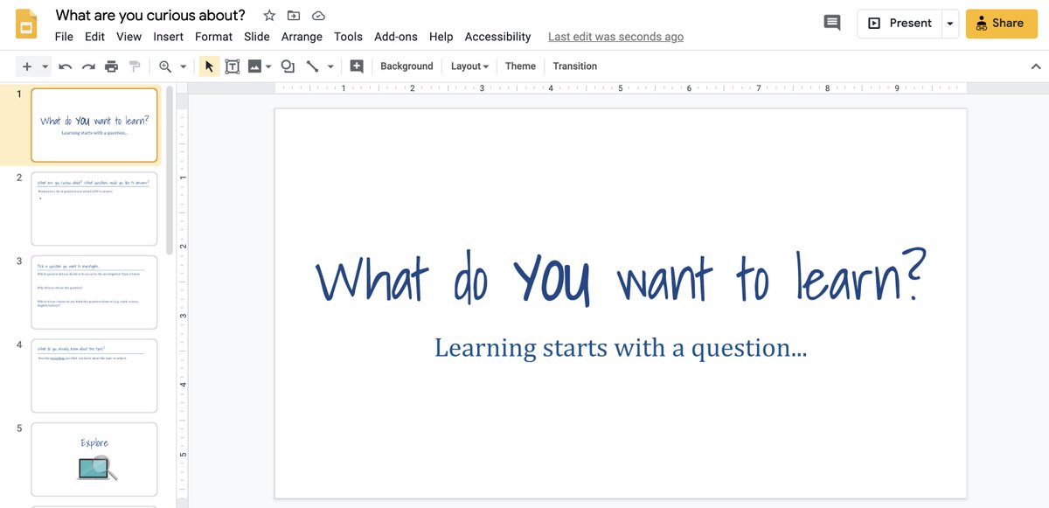The width and height of the screenshot is (1049, 508).
Task: Select the text box tool
Action: pyautogui.click(x=233, y=66)
